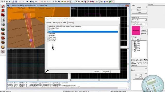The height and width of the screenshot is (92, 165).
Task: Click the eyedropper pick icon in dialog
Action: coord(47,71)
